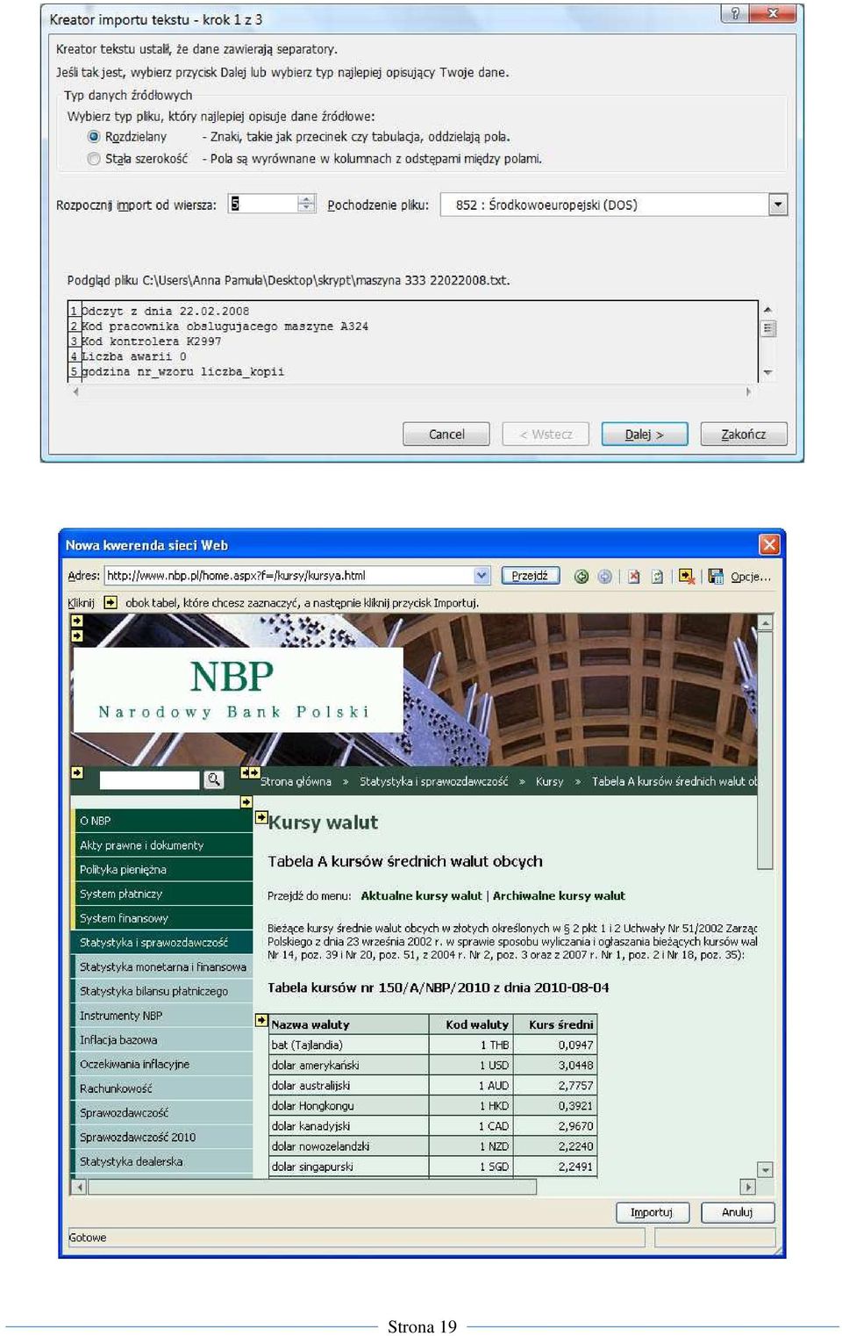
Task: Click the yellow arrow above the O NBP menu
Action: coord(246,801)
